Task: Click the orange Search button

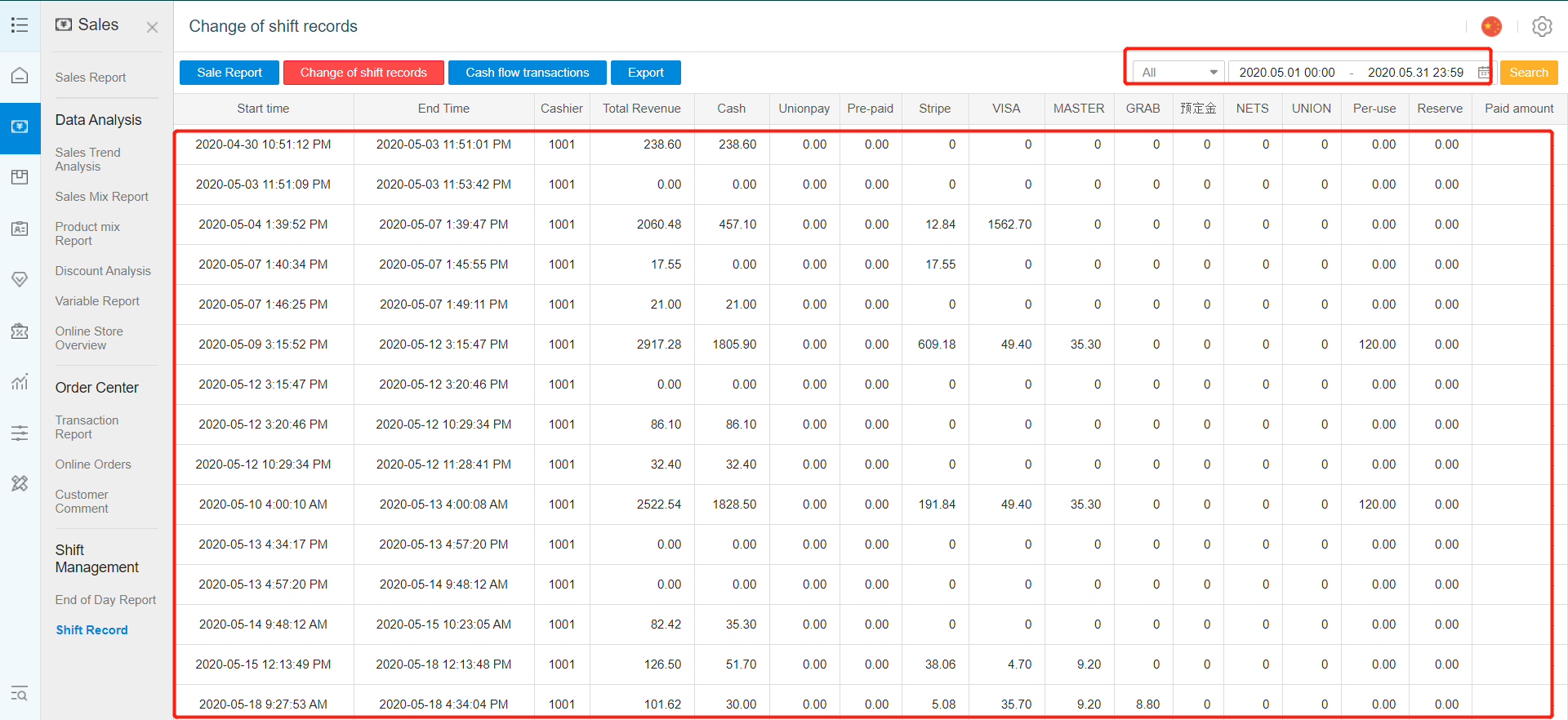Action: [1529, 73]
